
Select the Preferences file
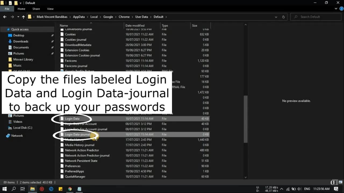(73, 166)
